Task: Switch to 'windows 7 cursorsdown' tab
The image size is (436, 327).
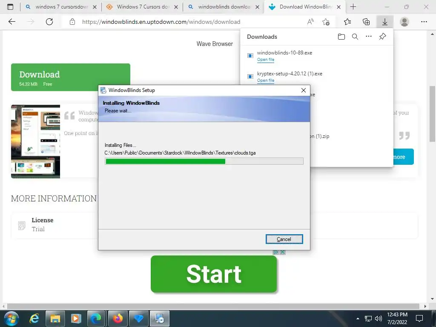Action: tap(61, 7)
